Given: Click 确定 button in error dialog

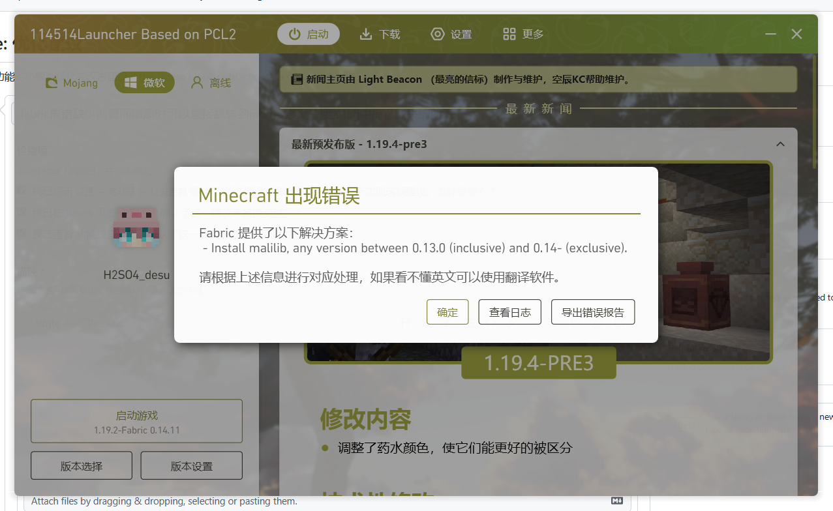Looking at the screenshot, I should pos(447,312).
